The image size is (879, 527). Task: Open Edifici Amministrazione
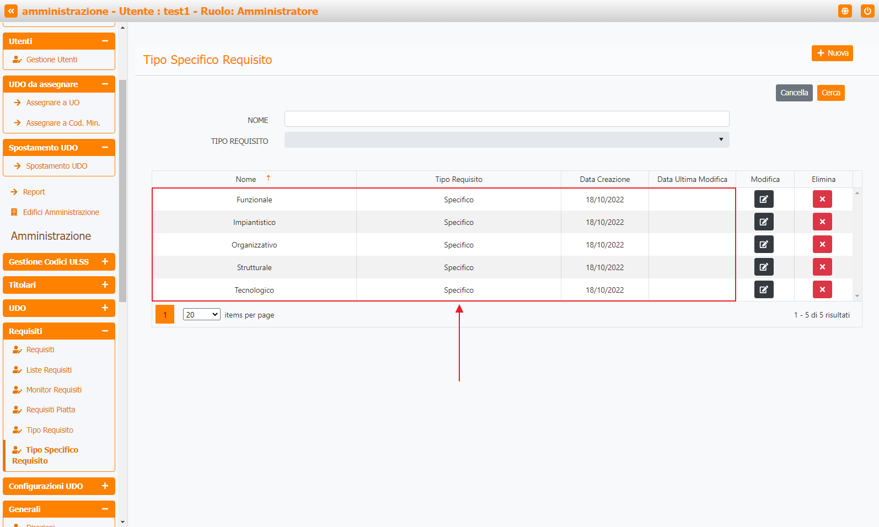[x=61, y=212]
